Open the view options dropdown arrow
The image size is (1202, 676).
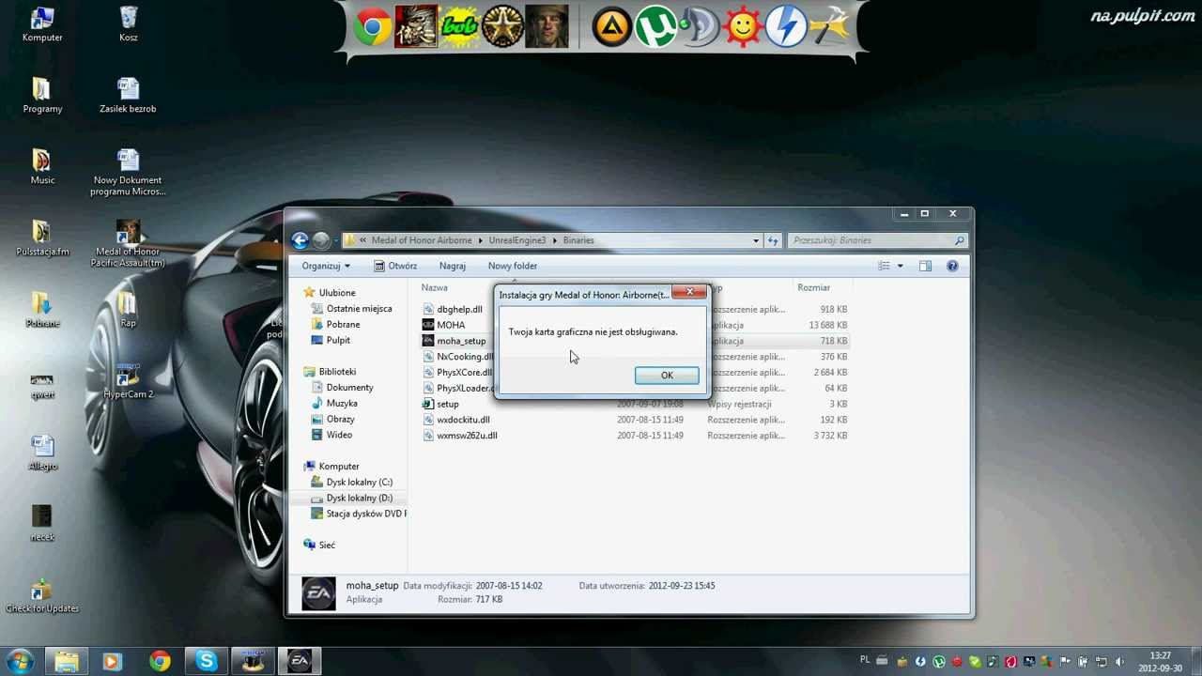pos(900,266)
